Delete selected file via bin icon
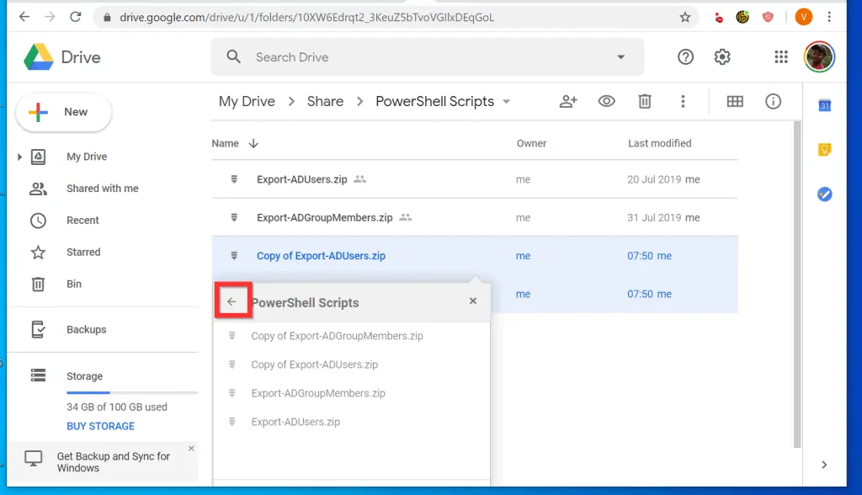Image resolution: width=862 pixels, height=495 pixels. [x=645, y=101]
